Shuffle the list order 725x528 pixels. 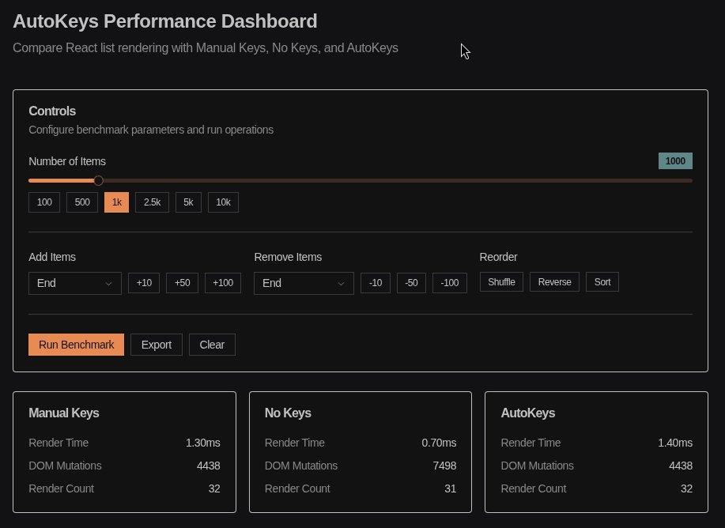click(501, 282)
